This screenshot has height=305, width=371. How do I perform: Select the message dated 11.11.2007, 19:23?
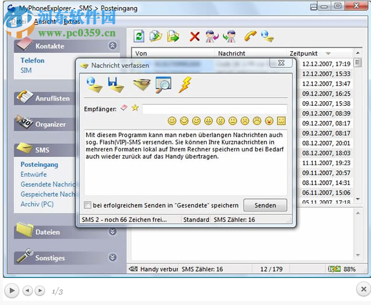click(326, 163)
